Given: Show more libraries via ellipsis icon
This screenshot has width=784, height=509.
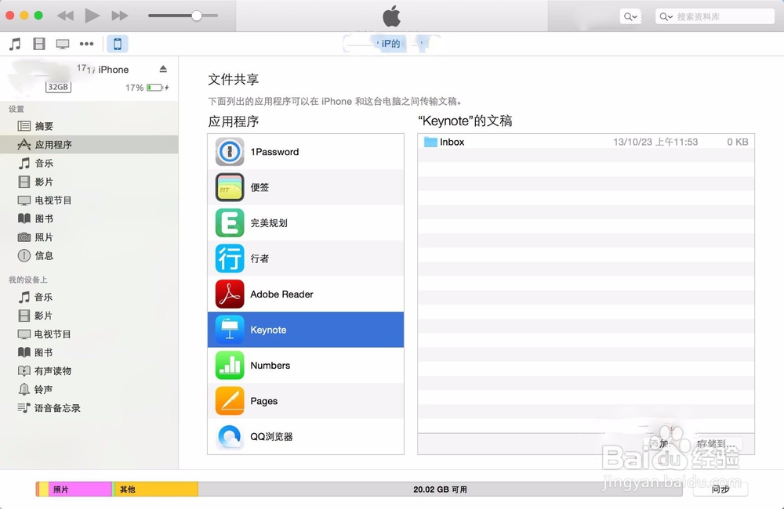Looking at the screenshot, I should tap(86, 44).
